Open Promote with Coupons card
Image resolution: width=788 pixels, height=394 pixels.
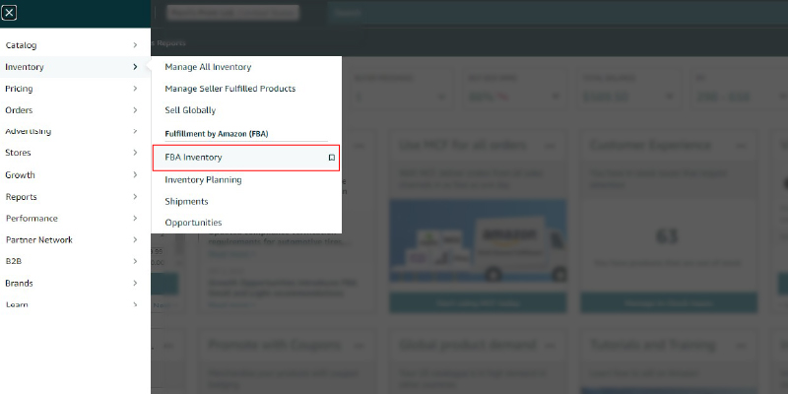(275, 346)
